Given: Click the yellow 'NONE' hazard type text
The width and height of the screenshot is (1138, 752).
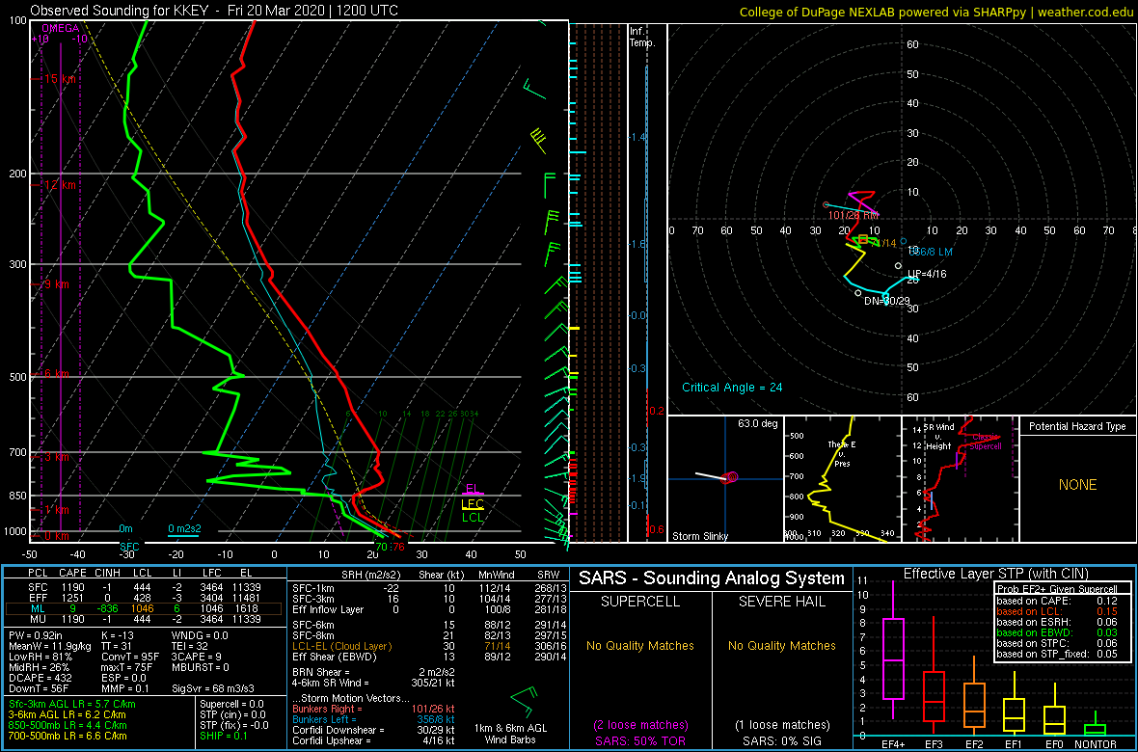Looking at the screenshot, I should (x=1077, y=485).
